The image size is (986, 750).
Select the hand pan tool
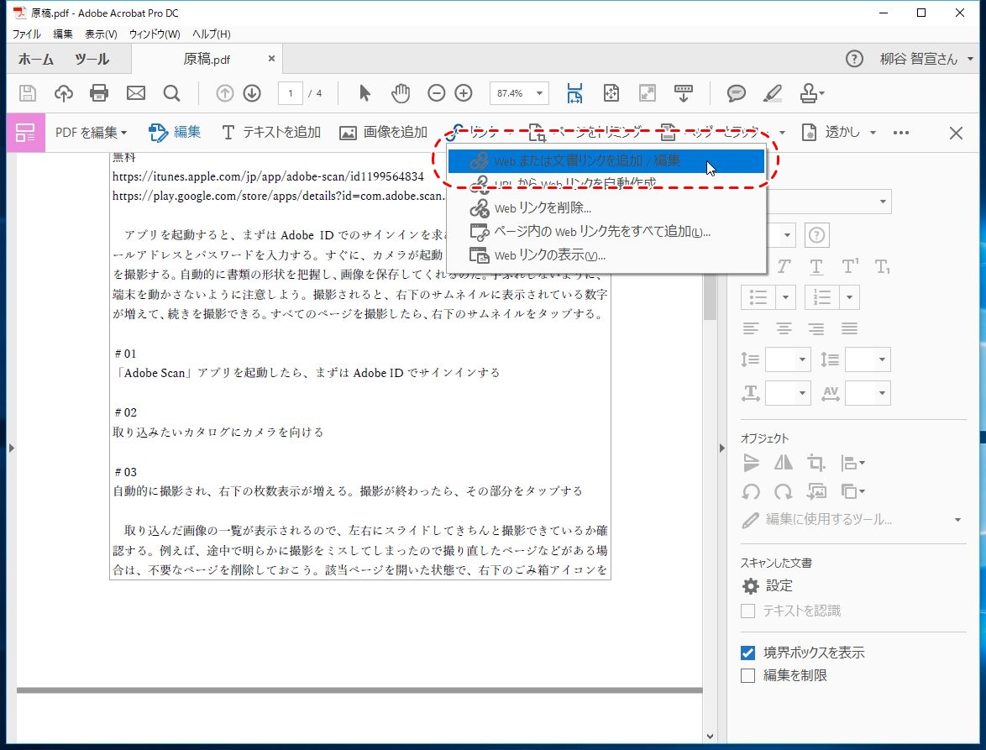401,93
